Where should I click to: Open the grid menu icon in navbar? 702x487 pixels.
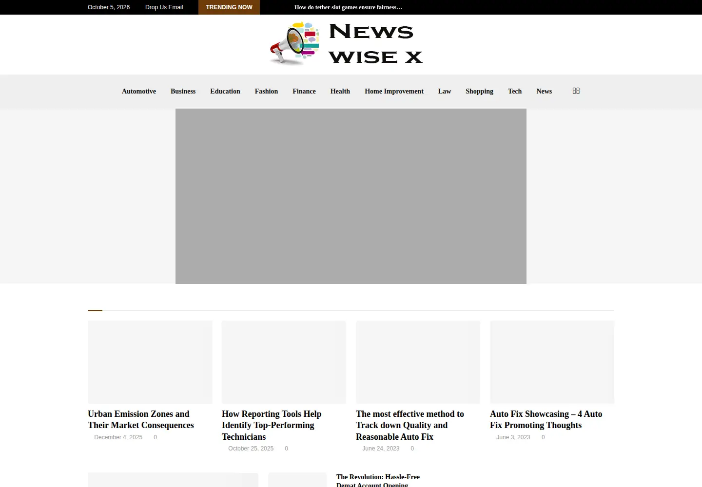click(576, 91)
